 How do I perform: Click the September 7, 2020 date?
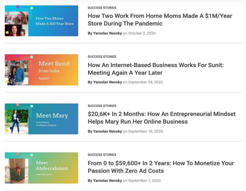tap(144, 180)
